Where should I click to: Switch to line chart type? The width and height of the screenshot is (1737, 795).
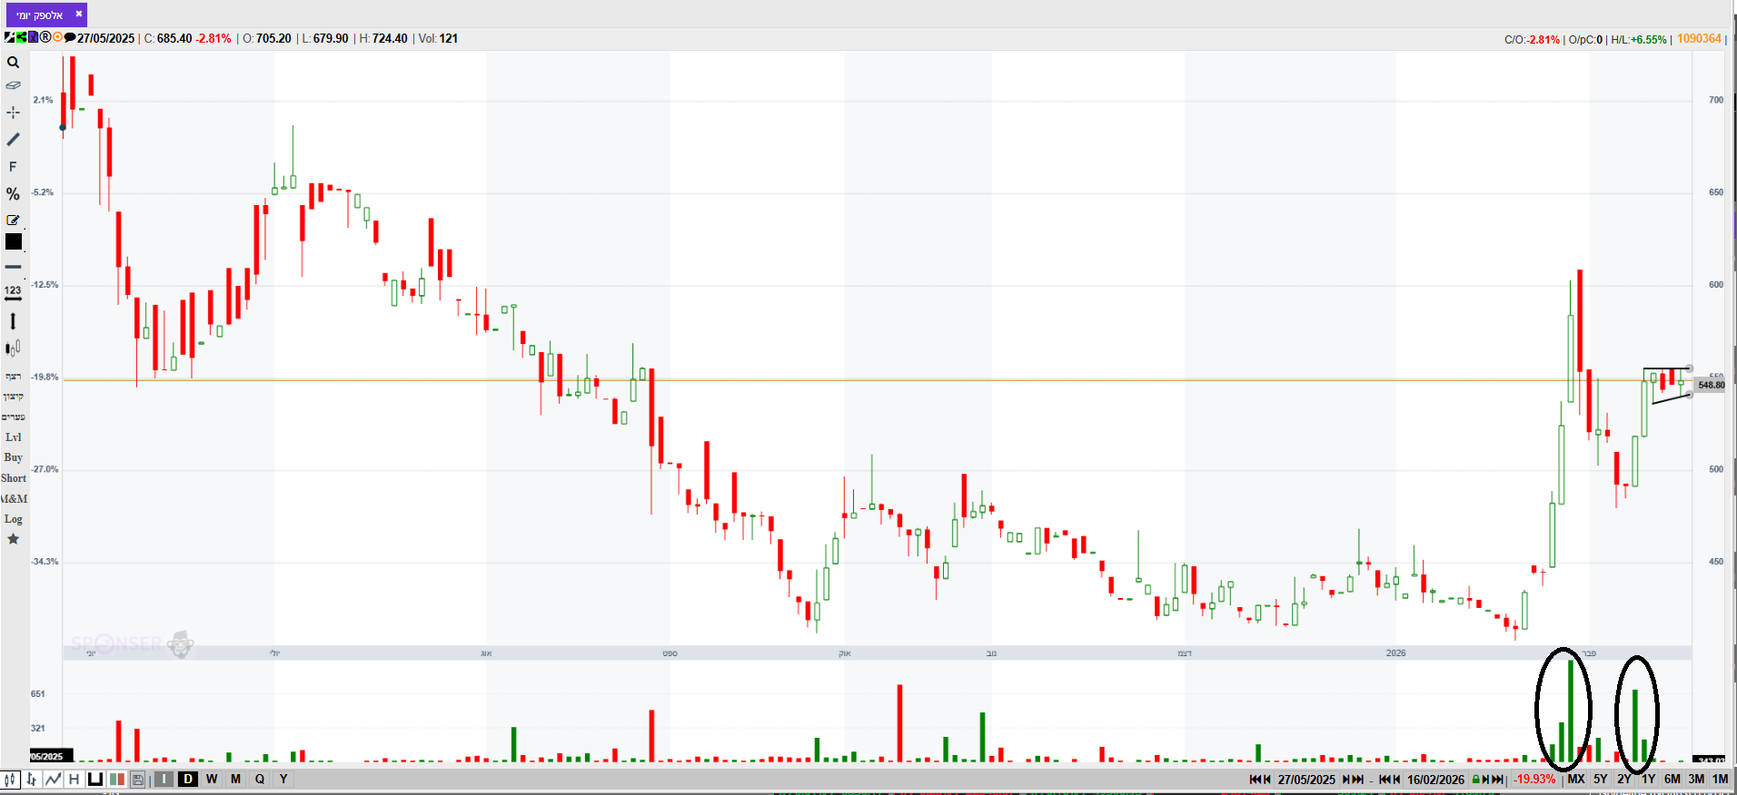click(54, 780)
